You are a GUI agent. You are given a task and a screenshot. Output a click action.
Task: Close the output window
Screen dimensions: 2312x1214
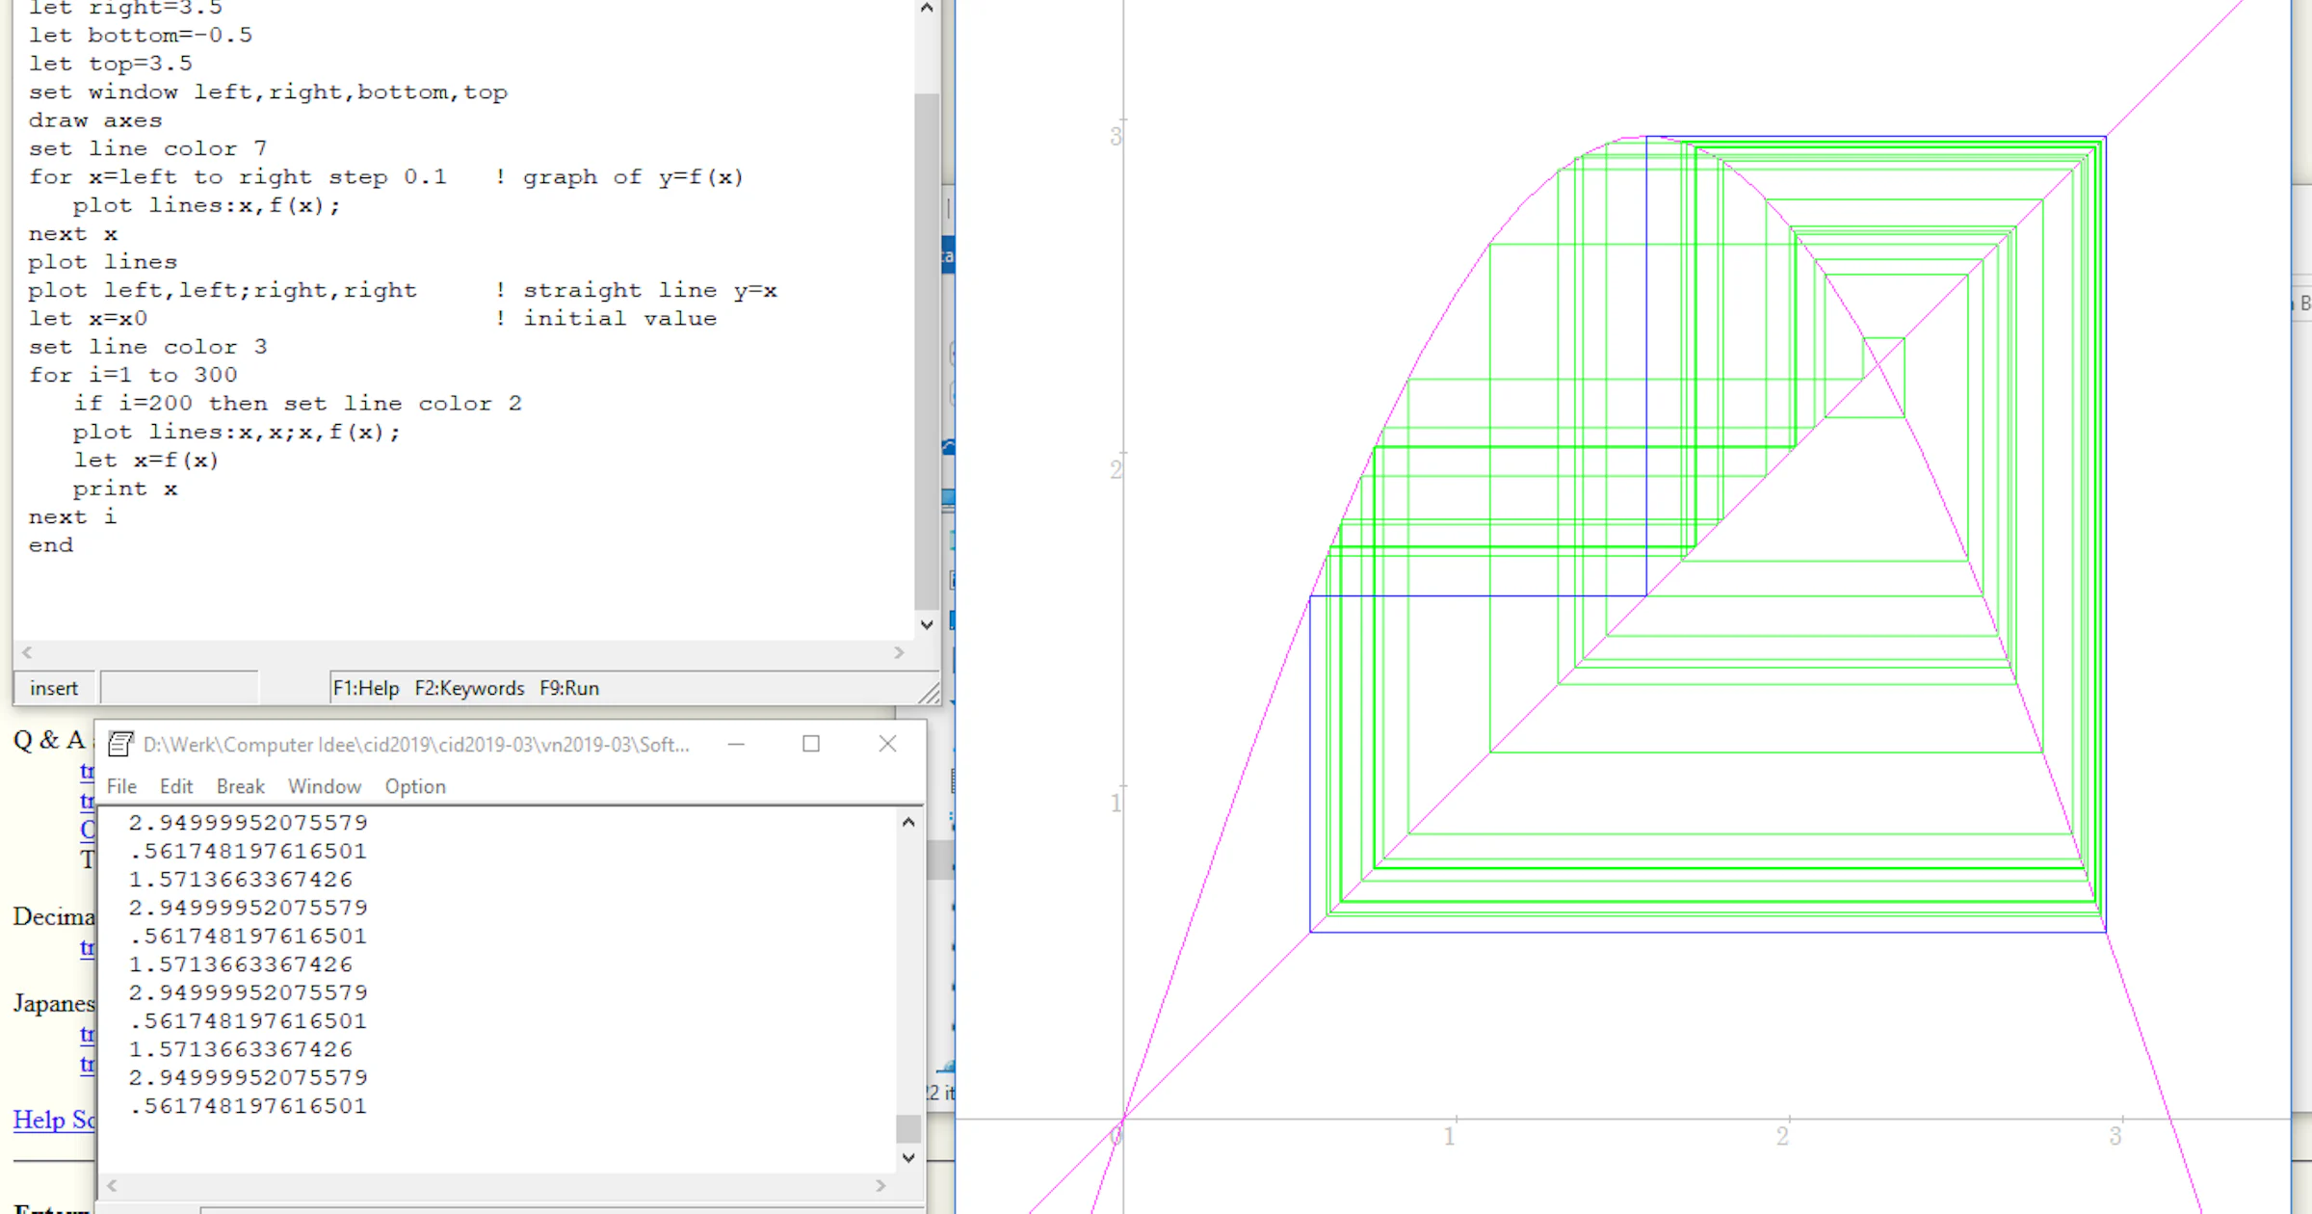pos(887,744)
